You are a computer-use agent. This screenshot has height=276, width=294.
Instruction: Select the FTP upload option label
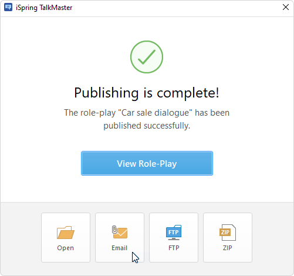pos(174,248)
